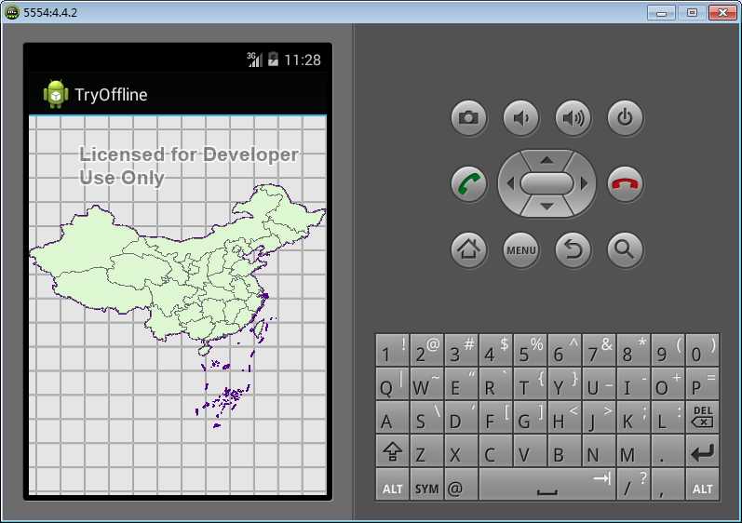Click the 5 key on the keyboard
The width and height of the screenshot is (742, 523).
click(530, 351)
